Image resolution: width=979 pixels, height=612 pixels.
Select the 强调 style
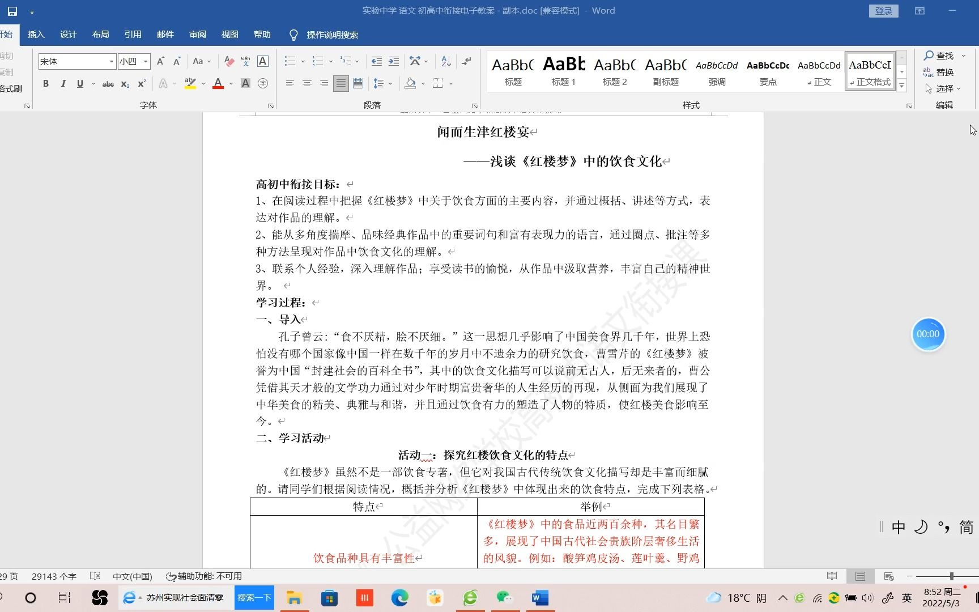pyautogui.click(x=717, y=71)
